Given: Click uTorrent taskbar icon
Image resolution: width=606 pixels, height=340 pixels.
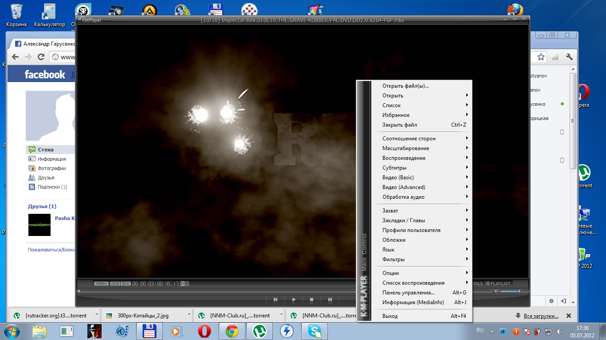Looking at the screenshot, I should 259,331.
